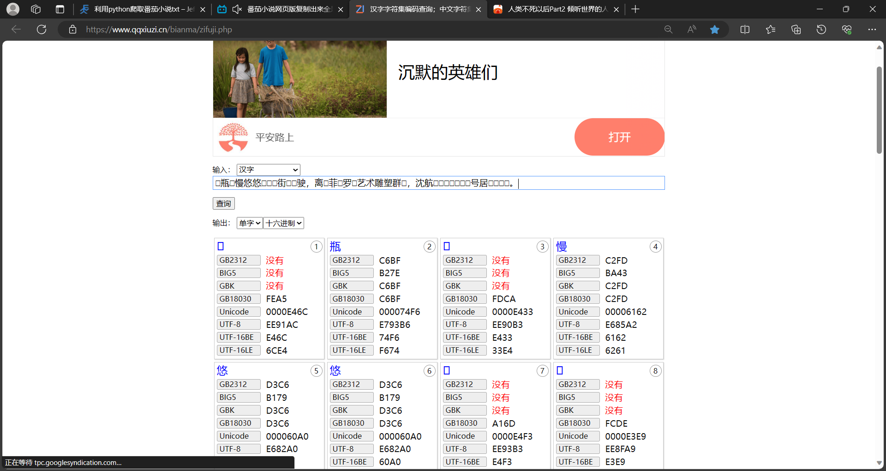Open browsing history

pyautogui.click(x=821, y=29)
